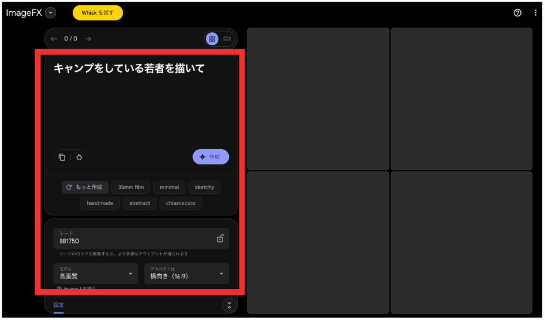This screenshot has width=545, height=320.
Task: Click the help question mark icon
Action: (517, 13)
